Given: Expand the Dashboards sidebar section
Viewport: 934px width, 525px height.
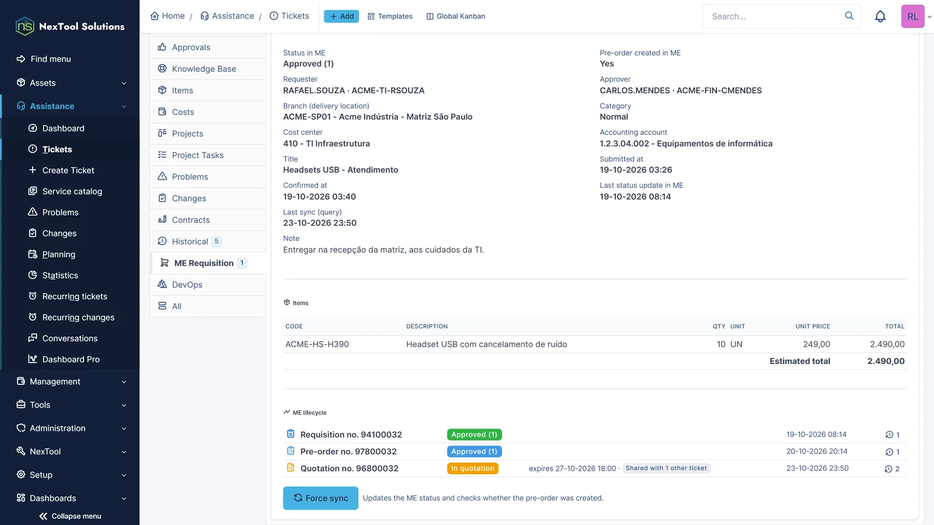Looking at the screenshot, I should click(70, 498).
